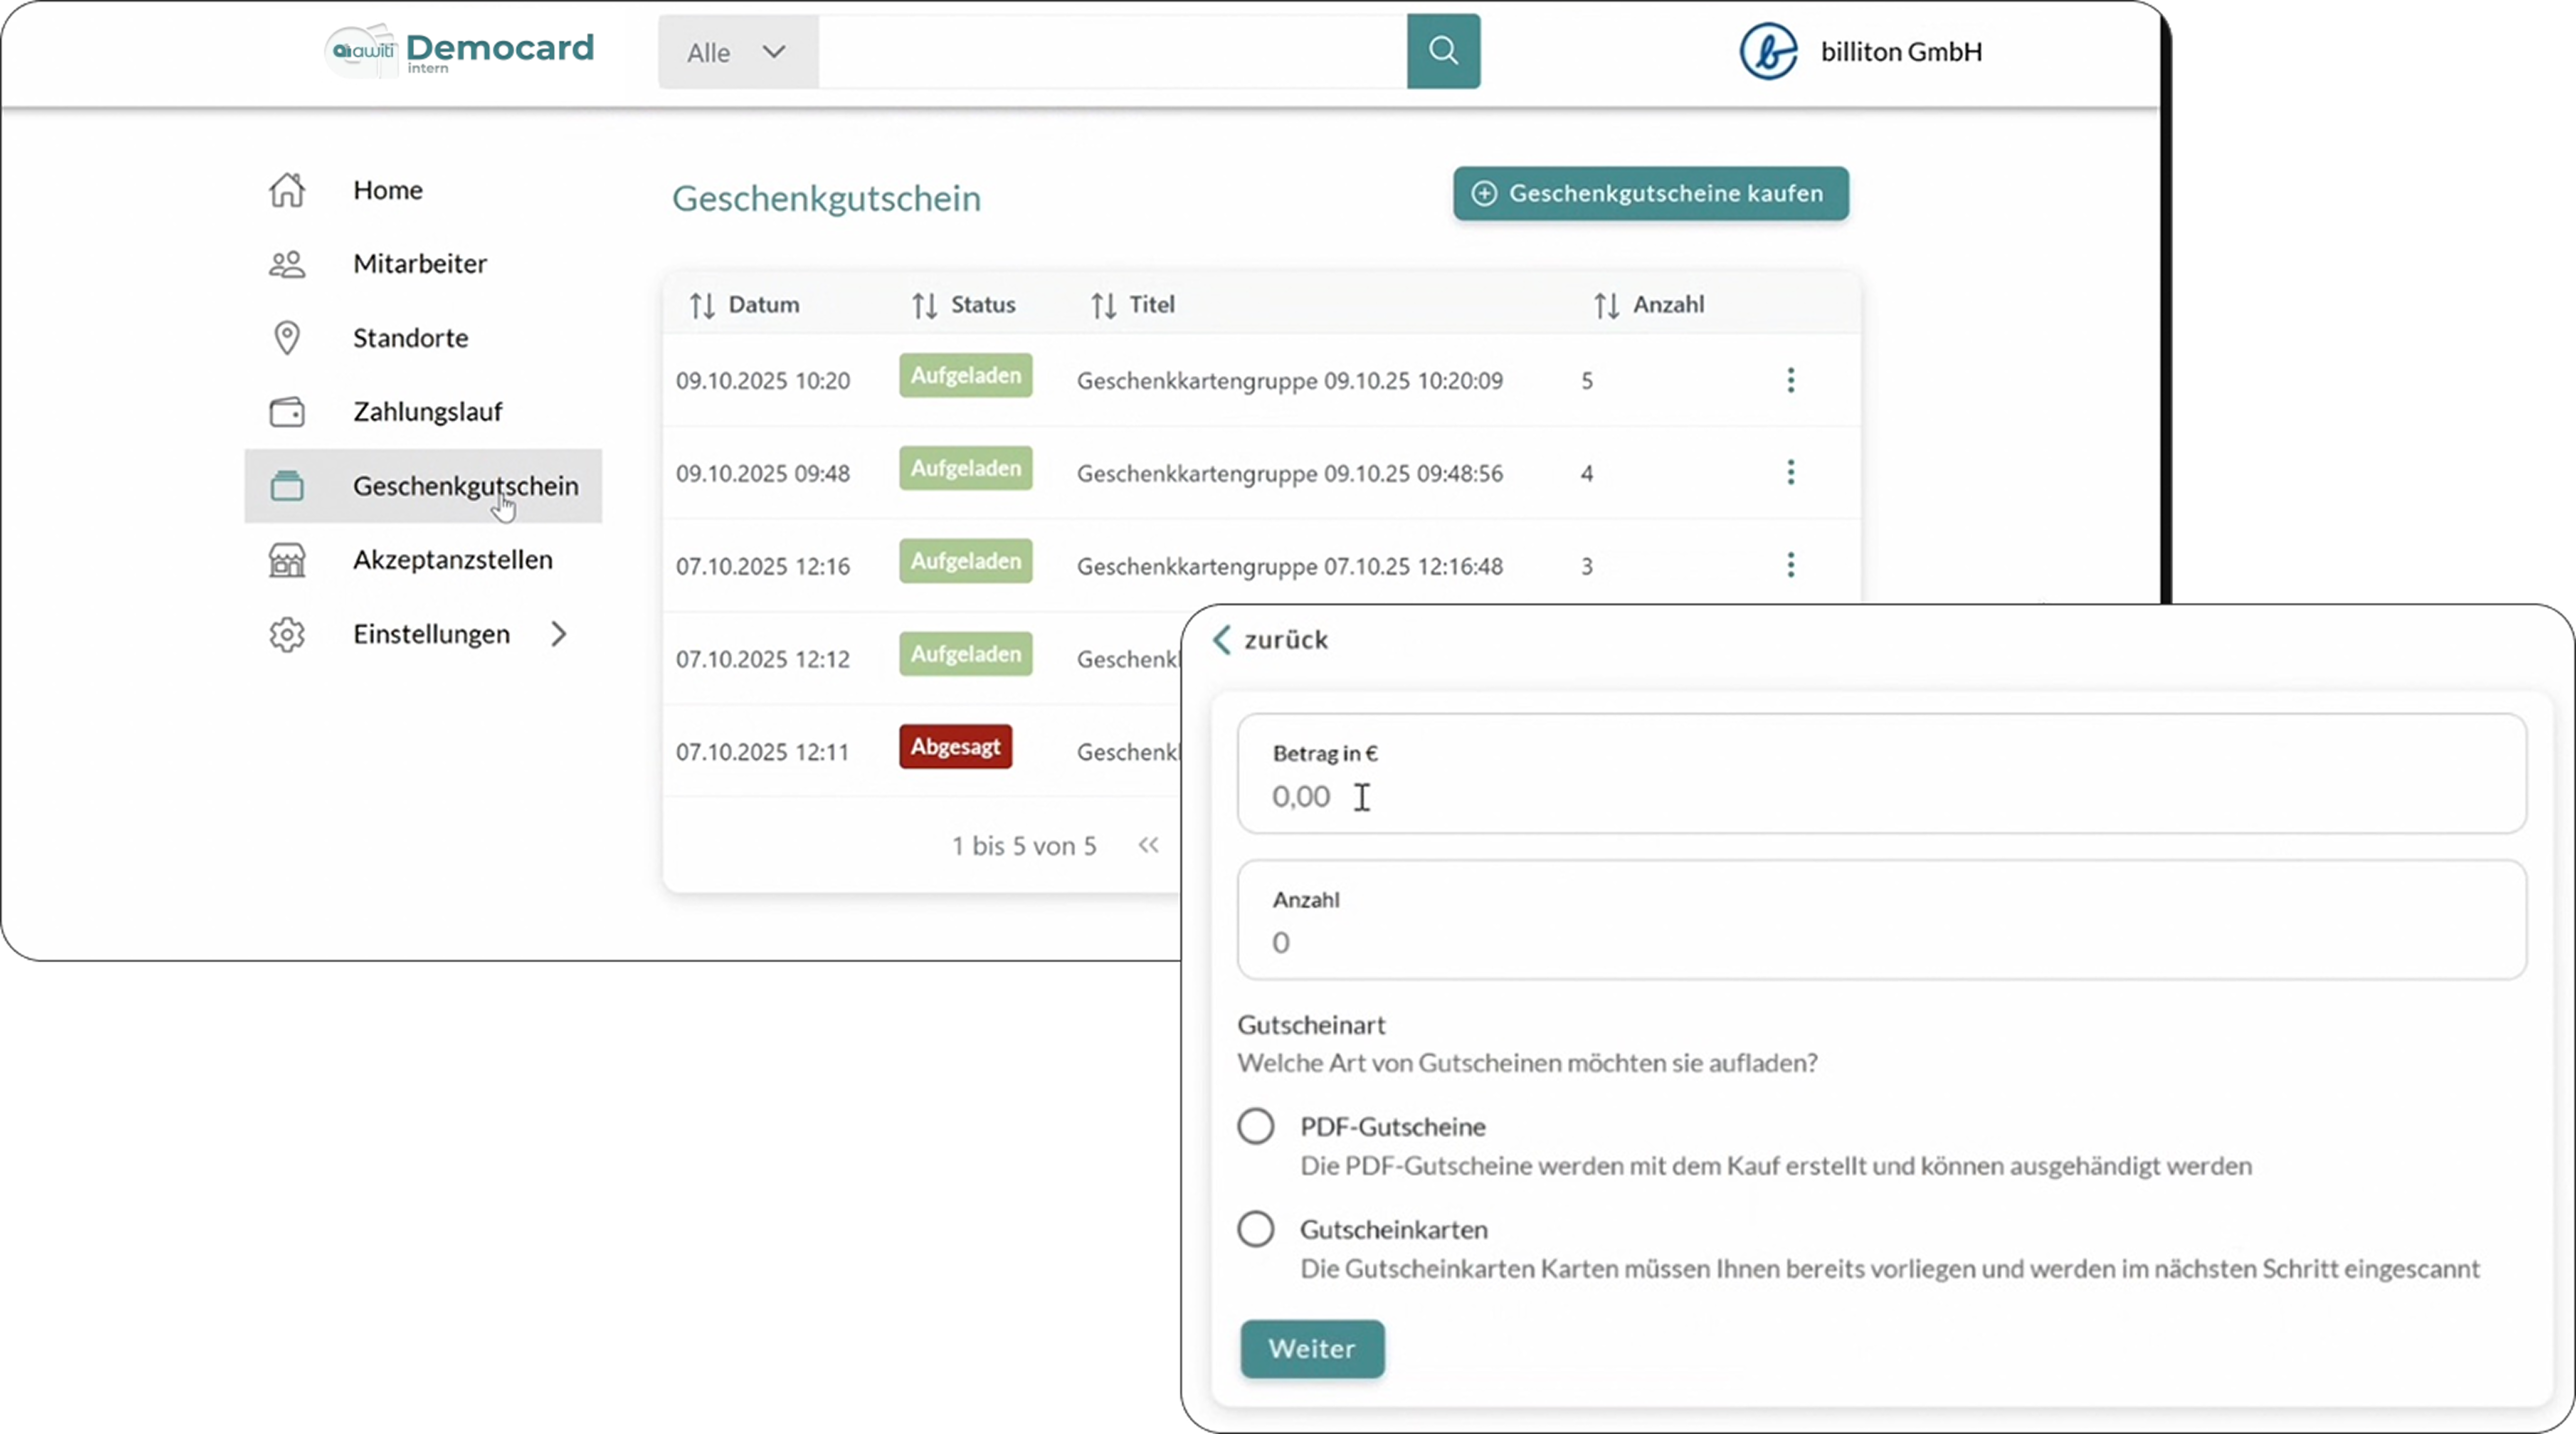Click the Geschenkgutscheine kaufen button
2576x1434 pixels.
tap(1650, 193)
